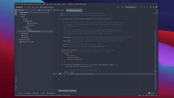Click HelloWorldModel breadcrumb at editor bottom
This screenshot has height=98, width=174.
[63, 91]
